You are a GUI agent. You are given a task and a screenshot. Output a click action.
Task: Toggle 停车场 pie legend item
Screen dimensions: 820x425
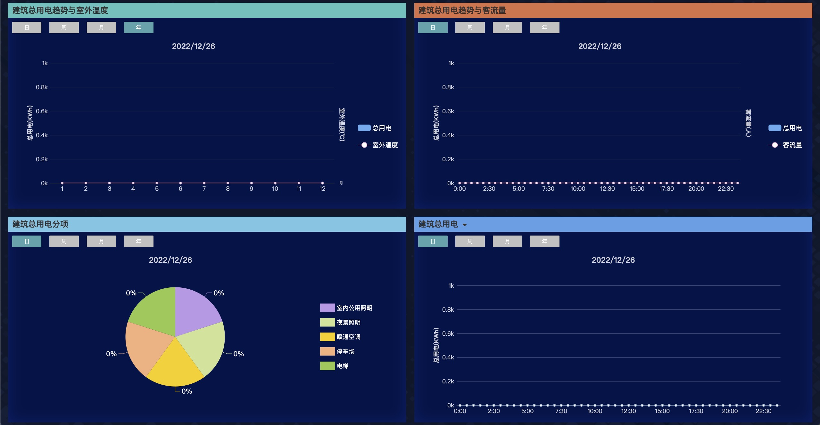pyautogui.click(x=337, y=351)
